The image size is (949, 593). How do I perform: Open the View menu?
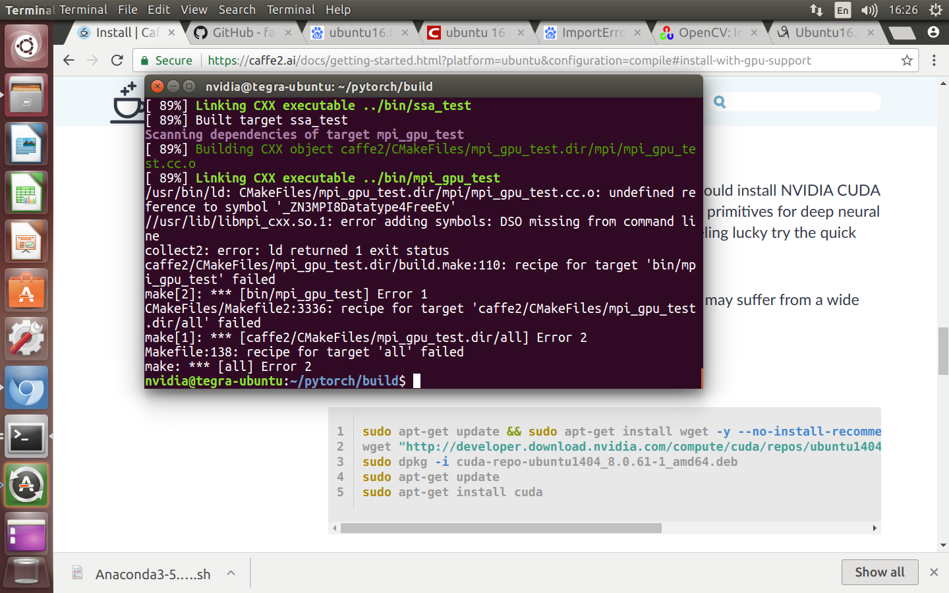coord(194,10)
